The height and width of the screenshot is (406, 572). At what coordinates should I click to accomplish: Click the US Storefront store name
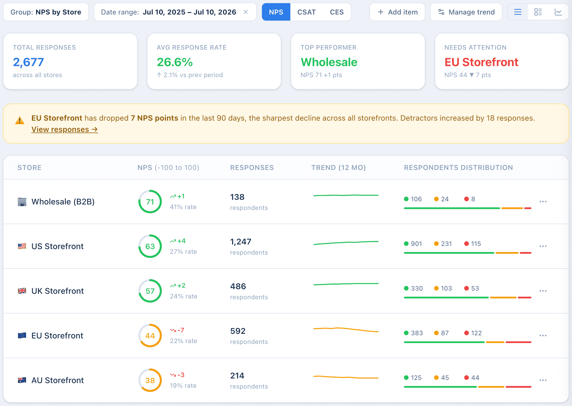pos(57,246)
